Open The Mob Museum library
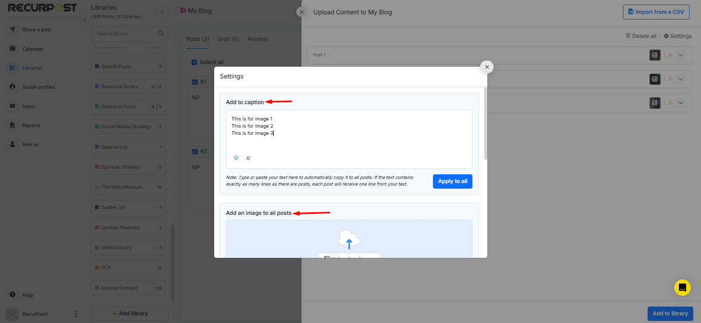 (128, 187)
